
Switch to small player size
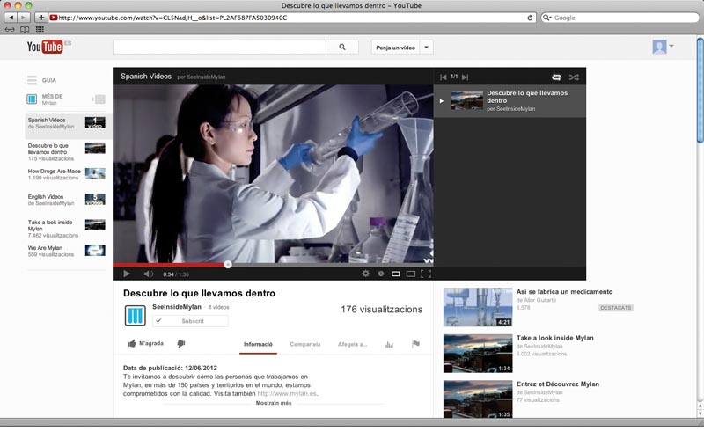pyautogui.click(x=395, y=274)
